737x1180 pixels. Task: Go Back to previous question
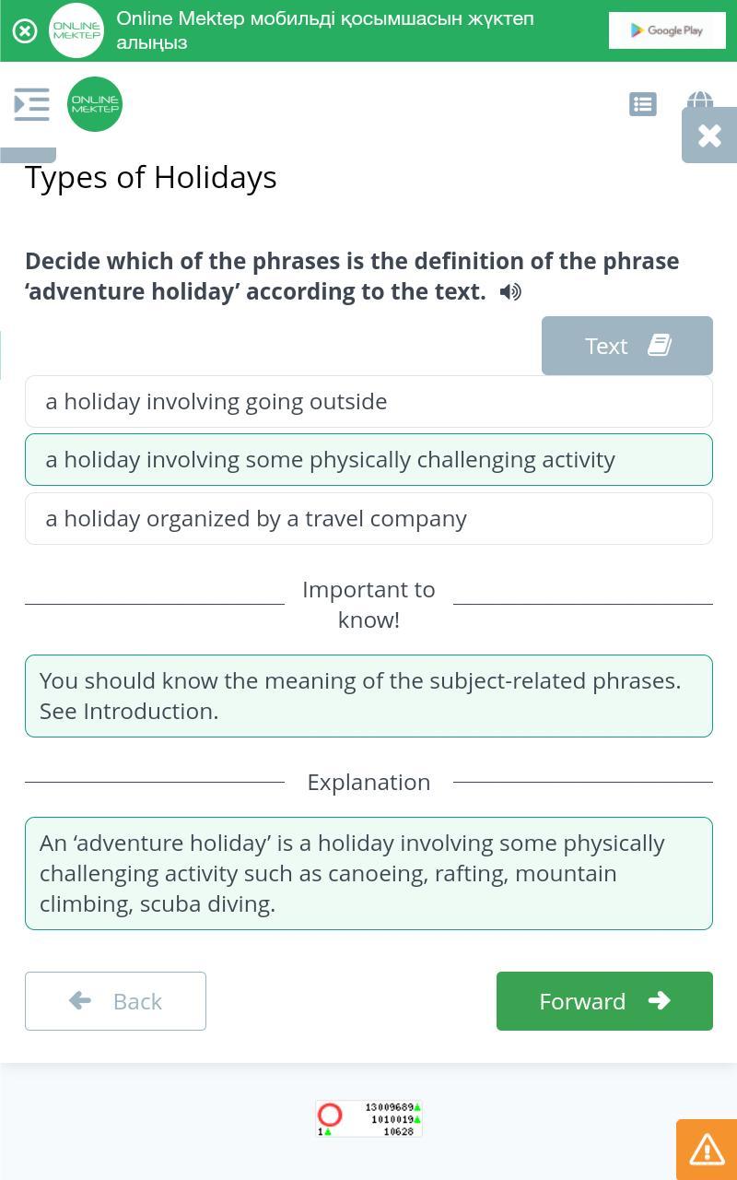click(x=115, y=1001)
